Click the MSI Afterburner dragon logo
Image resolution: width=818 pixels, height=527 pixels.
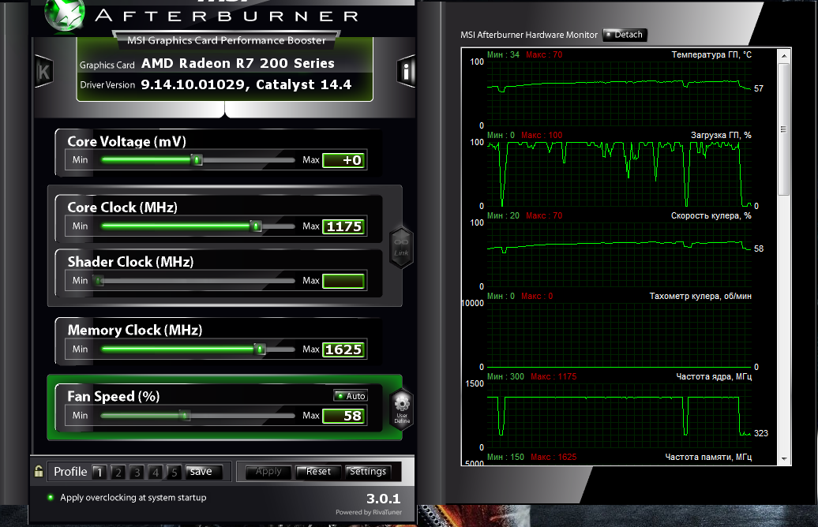point(65,14)
